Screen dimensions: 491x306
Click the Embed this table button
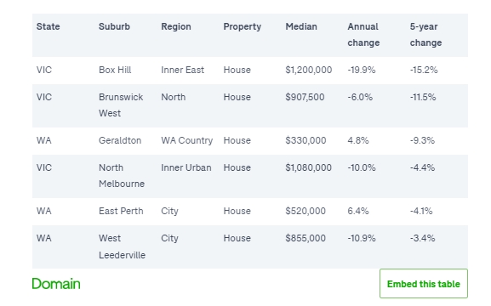(424, 283)
